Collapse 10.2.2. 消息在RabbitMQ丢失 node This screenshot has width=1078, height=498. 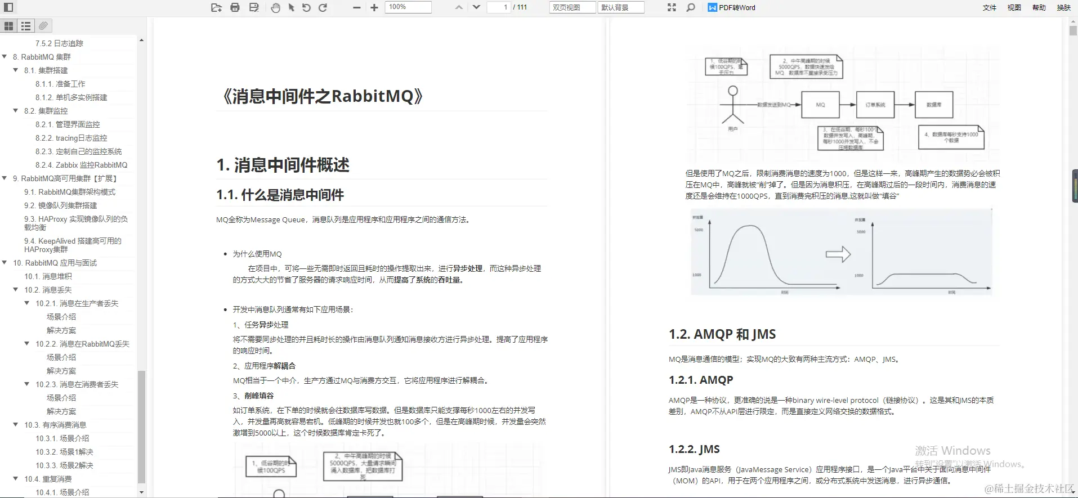(27, 344)
